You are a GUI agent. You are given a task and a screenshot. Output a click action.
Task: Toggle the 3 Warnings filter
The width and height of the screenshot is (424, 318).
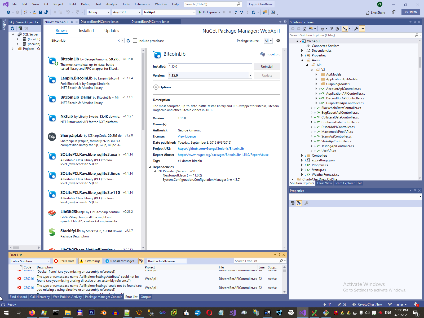click(90, 261)
